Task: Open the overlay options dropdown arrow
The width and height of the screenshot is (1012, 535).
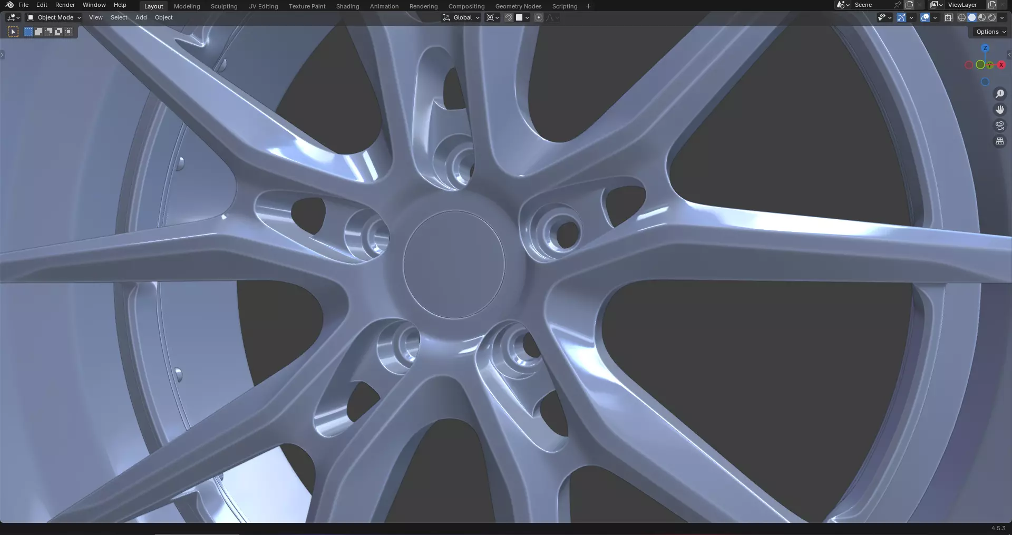Action: [x=935, y=17]
